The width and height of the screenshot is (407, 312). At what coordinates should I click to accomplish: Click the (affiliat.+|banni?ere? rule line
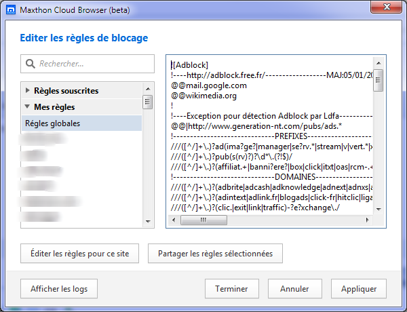click(271, 167)
